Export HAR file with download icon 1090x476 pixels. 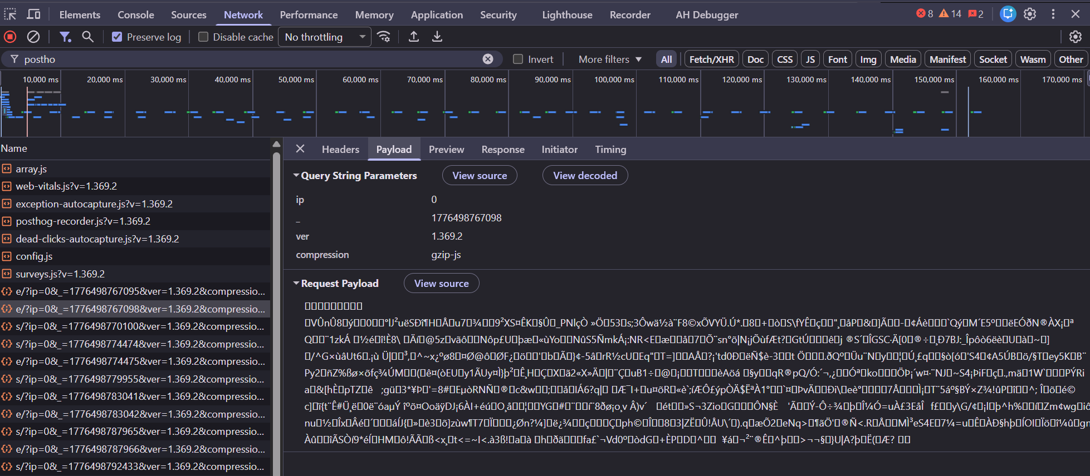coord(437,37)
